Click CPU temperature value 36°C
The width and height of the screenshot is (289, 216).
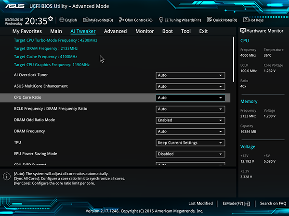267,55
